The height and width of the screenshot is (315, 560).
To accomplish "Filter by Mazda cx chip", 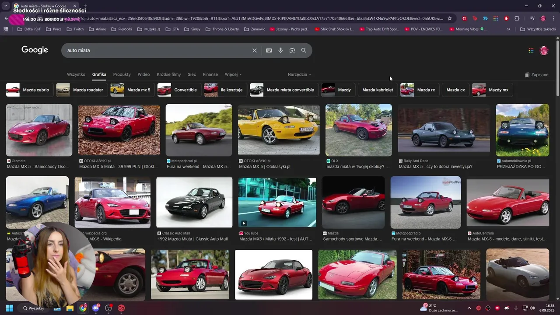I will click(455, 90).
